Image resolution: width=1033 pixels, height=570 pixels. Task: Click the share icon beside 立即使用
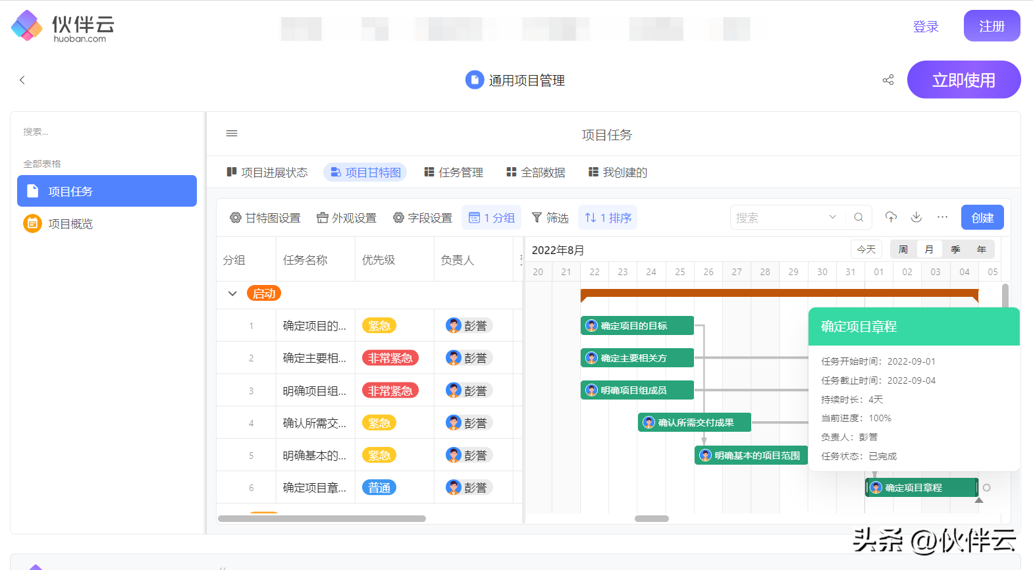point(888,80)
